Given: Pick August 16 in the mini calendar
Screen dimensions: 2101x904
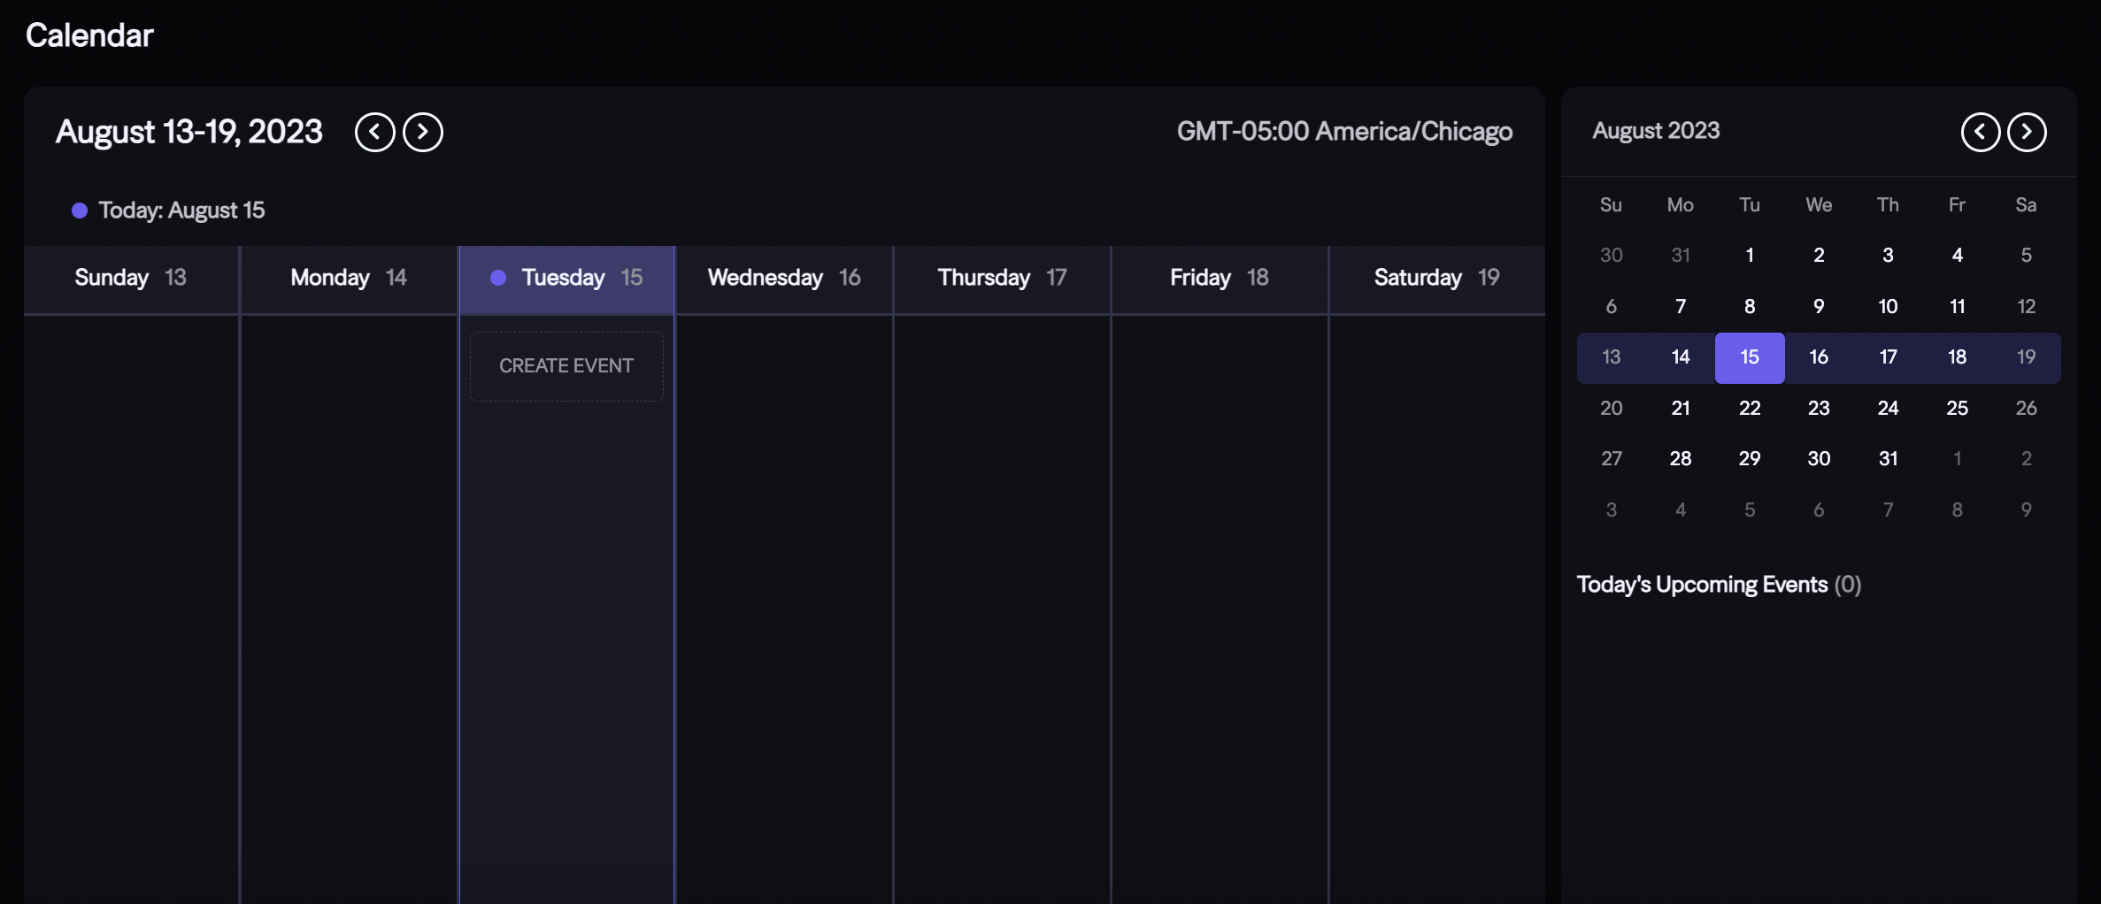Looking at the screenshot, I should click(x=1819, y=357).
